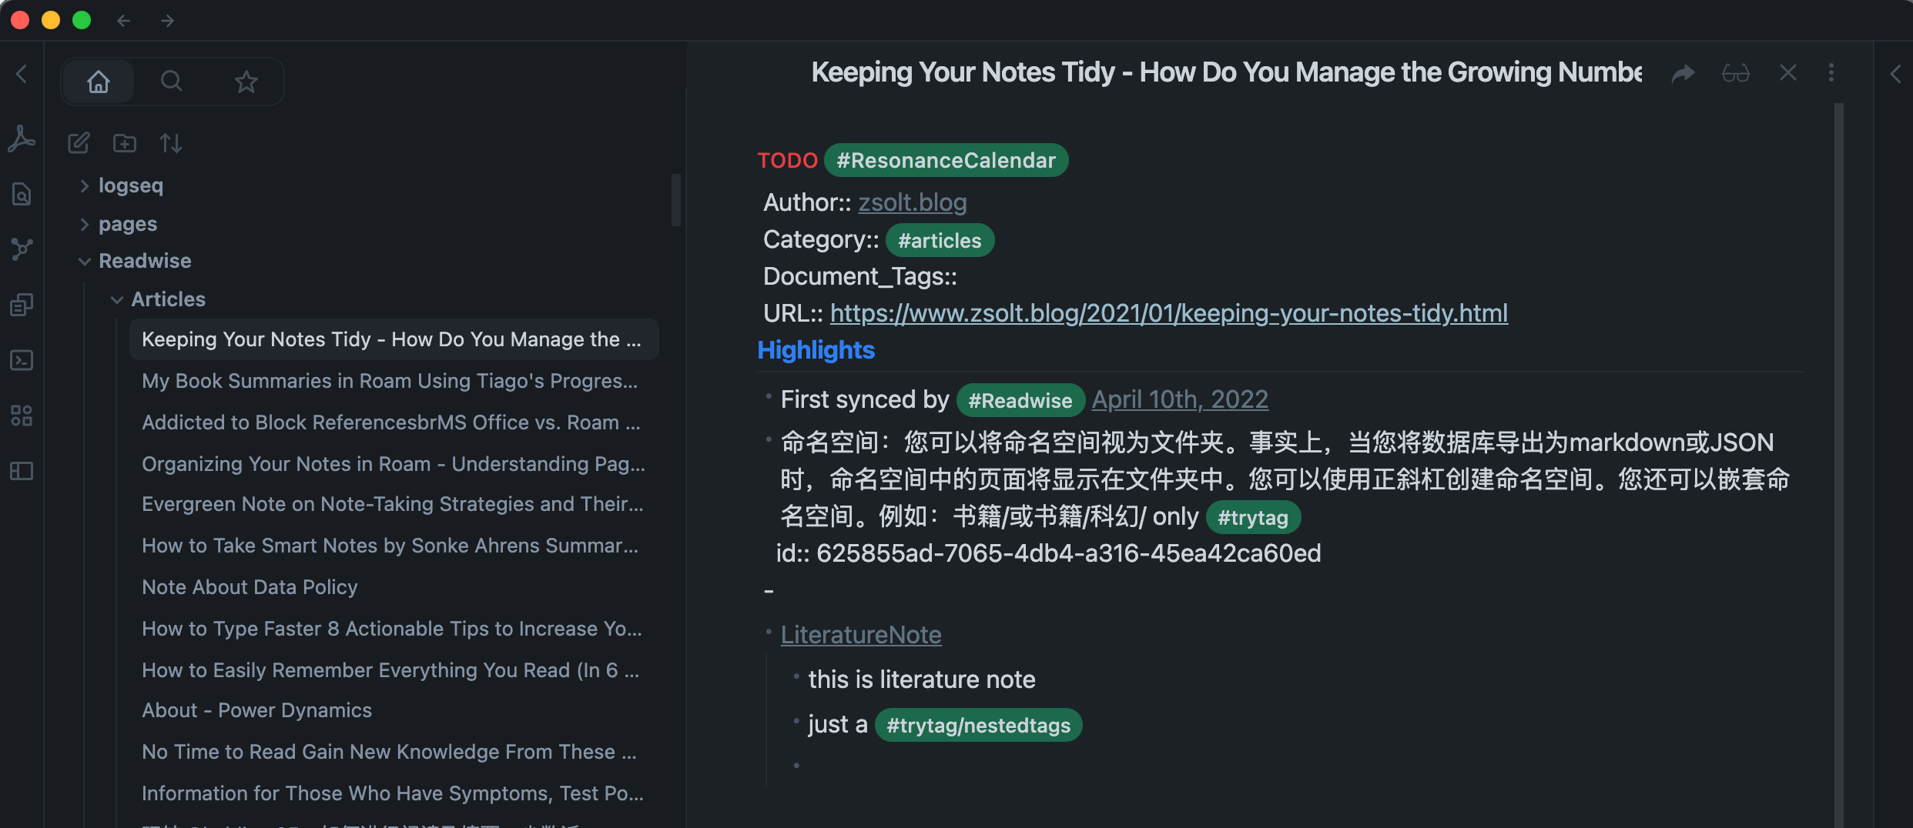Viewport: 1913px width, 828px height.
Task: Open the graph view icon on the left rail
Action: 22,249
